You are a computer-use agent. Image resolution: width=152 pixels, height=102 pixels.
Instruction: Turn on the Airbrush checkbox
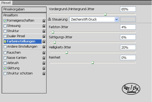coord(5,63)
